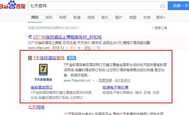The image size is (189, 115).
Task: Click the blue 官网 badge
Action: coord(72,58)
